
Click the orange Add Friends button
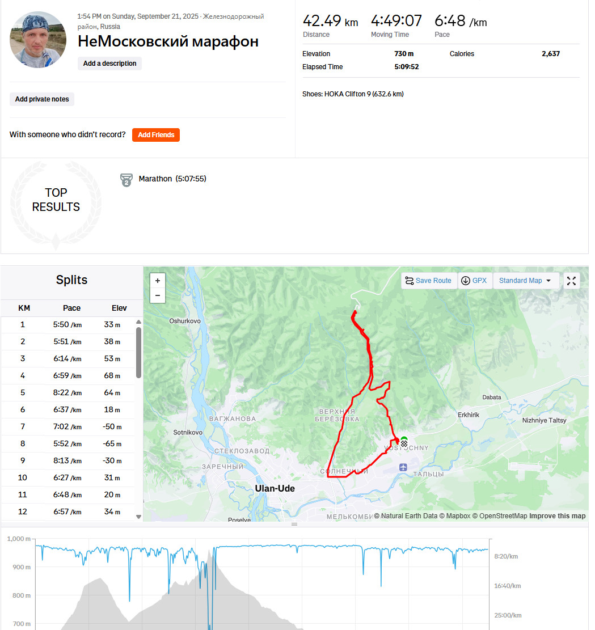point(156,135)
